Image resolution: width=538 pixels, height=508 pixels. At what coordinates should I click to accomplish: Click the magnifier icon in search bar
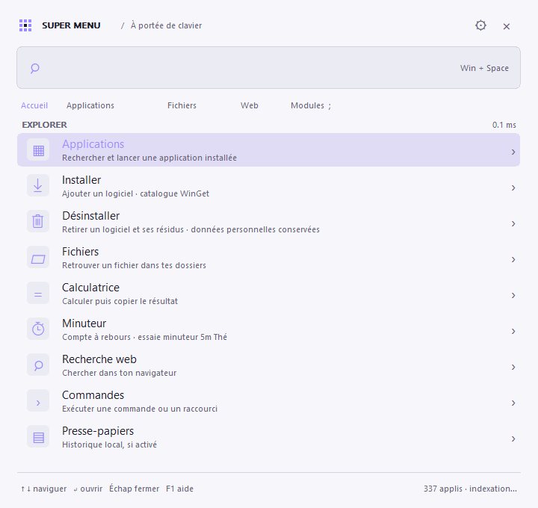34,68
